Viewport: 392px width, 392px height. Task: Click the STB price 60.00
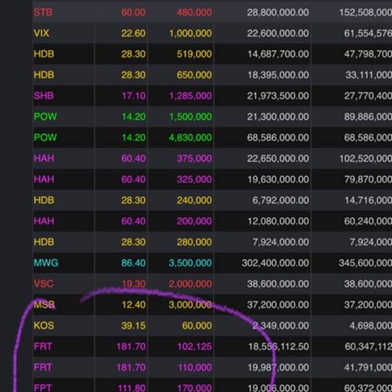(133, 12)
